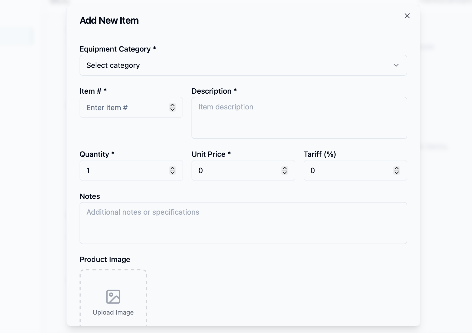The image size is (472, 333).
Task: Click into the Item # input field
Action: tap(124, 108)
